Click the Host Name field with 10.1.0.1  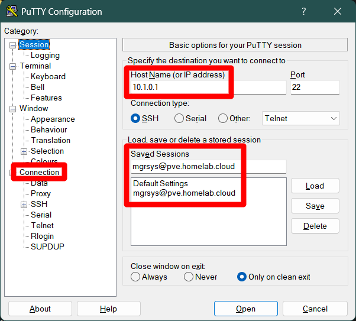[x=208, y=87]
